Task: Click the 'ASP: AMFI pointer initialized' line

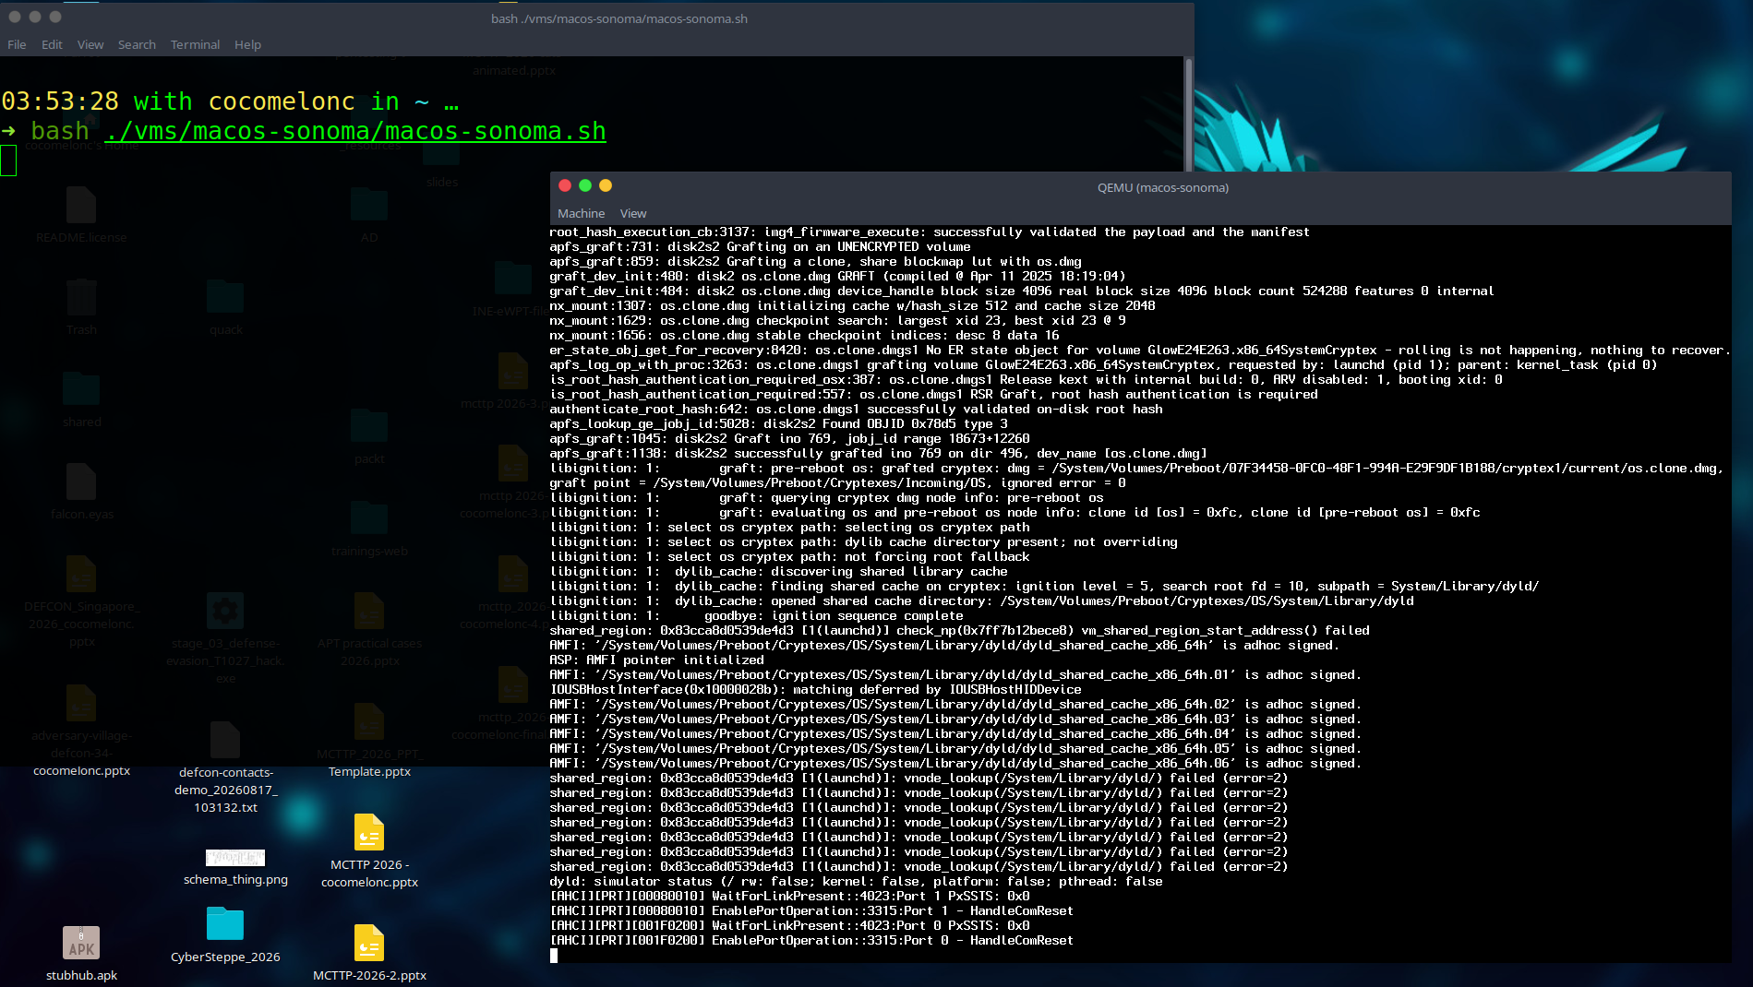Action: pos(657,660)
